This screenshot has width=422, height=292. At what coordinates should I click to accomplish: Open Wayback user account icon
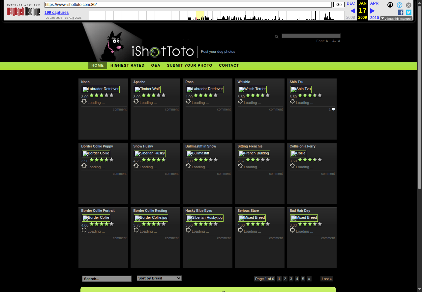point(390,5)
